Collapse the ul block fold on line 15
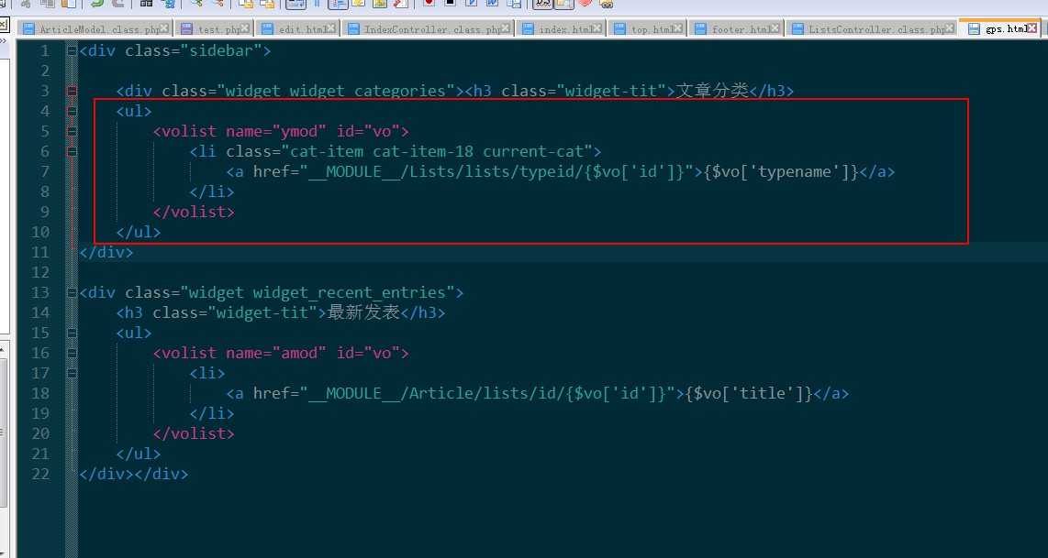The height and width of the screenshot is (558, 1048). click(72, 333)
